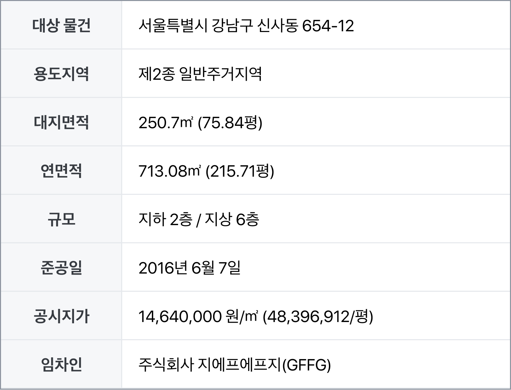Viewport: 511px width, 390px height.
Task: Select the address 서울특별시 강남구 신사동 654-12
Action: (x=246, y=26)
